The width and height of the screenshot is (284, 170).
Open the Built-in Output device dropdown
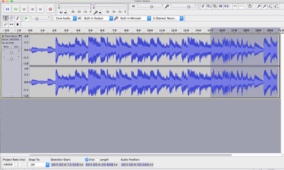98,18
